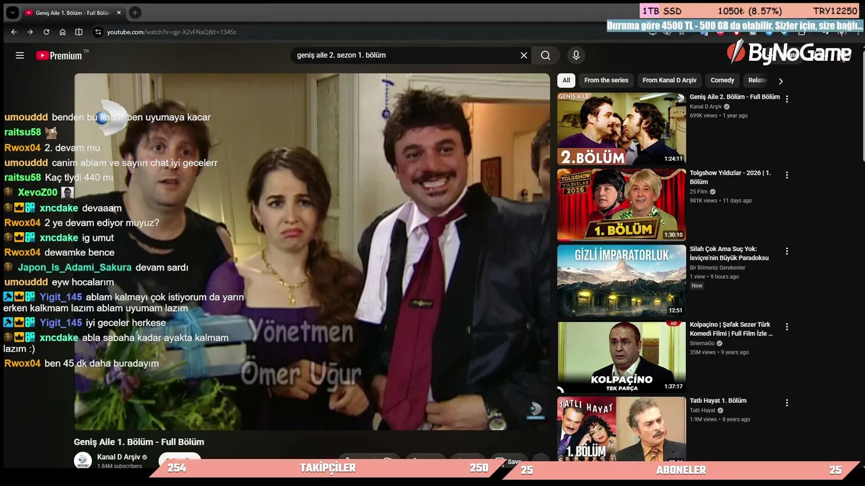Screen dimensions: 865x486
Task: Show more filter chips with the arrow
Action: (x=781, y=81)
